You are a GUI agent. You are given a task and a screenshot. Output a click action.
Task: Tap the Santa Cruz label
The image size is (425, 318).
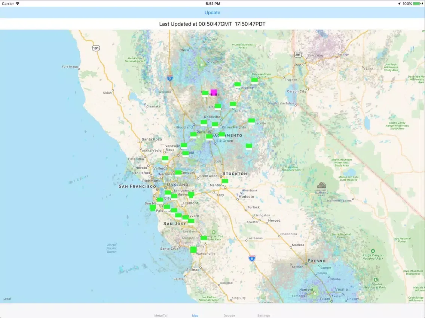click(169, 249)
